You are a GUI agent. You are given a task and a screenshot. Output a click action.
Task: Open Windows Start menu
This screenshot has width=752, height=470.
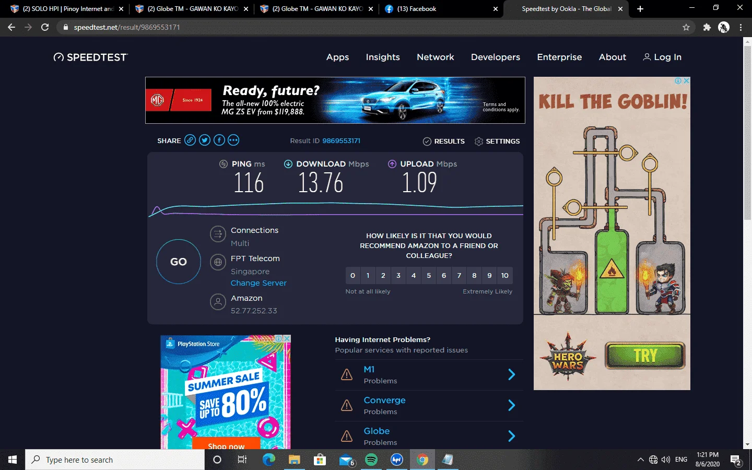(13, 460)
